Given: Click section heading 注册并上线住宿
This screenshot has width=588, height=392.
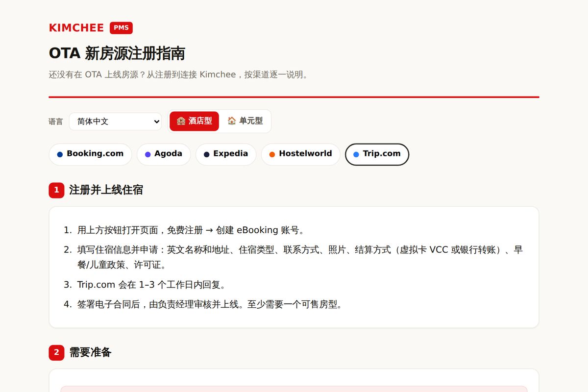Looking at the screenshot, I should coord(106,190).
